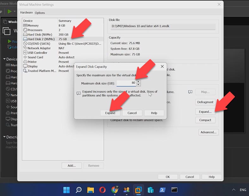Collapse the Devices section in sidebar
Image resolution: width=249 pixels, height=196 pixels.
tap(4, 59)
